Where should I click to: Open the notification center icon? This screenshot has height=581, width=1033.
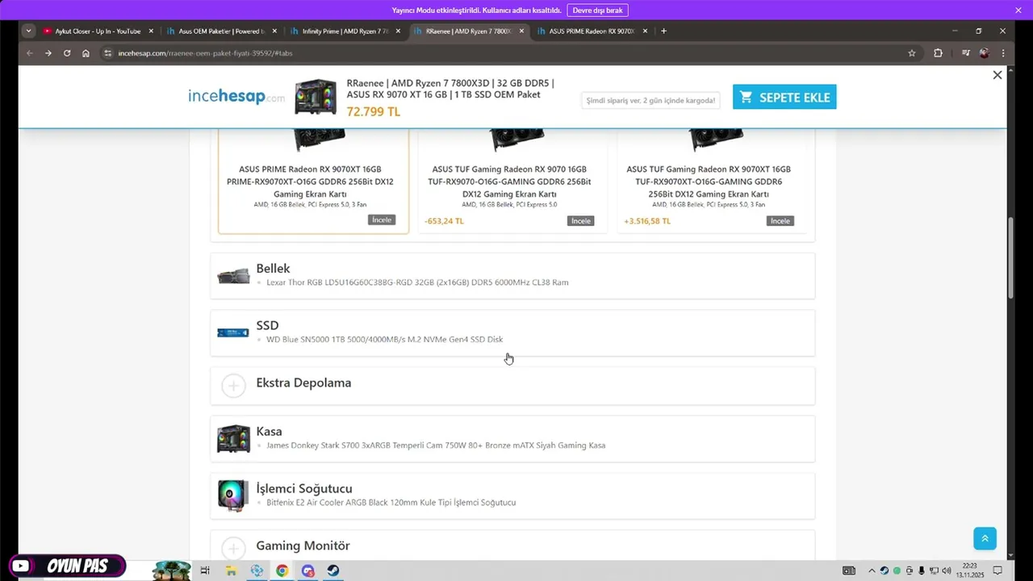997,571
